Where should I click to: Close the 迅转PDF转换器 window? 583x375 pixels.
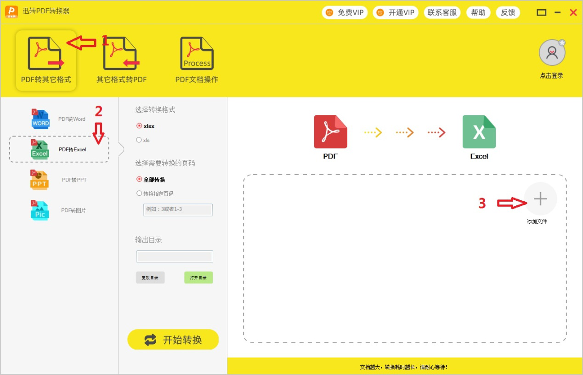573,13
